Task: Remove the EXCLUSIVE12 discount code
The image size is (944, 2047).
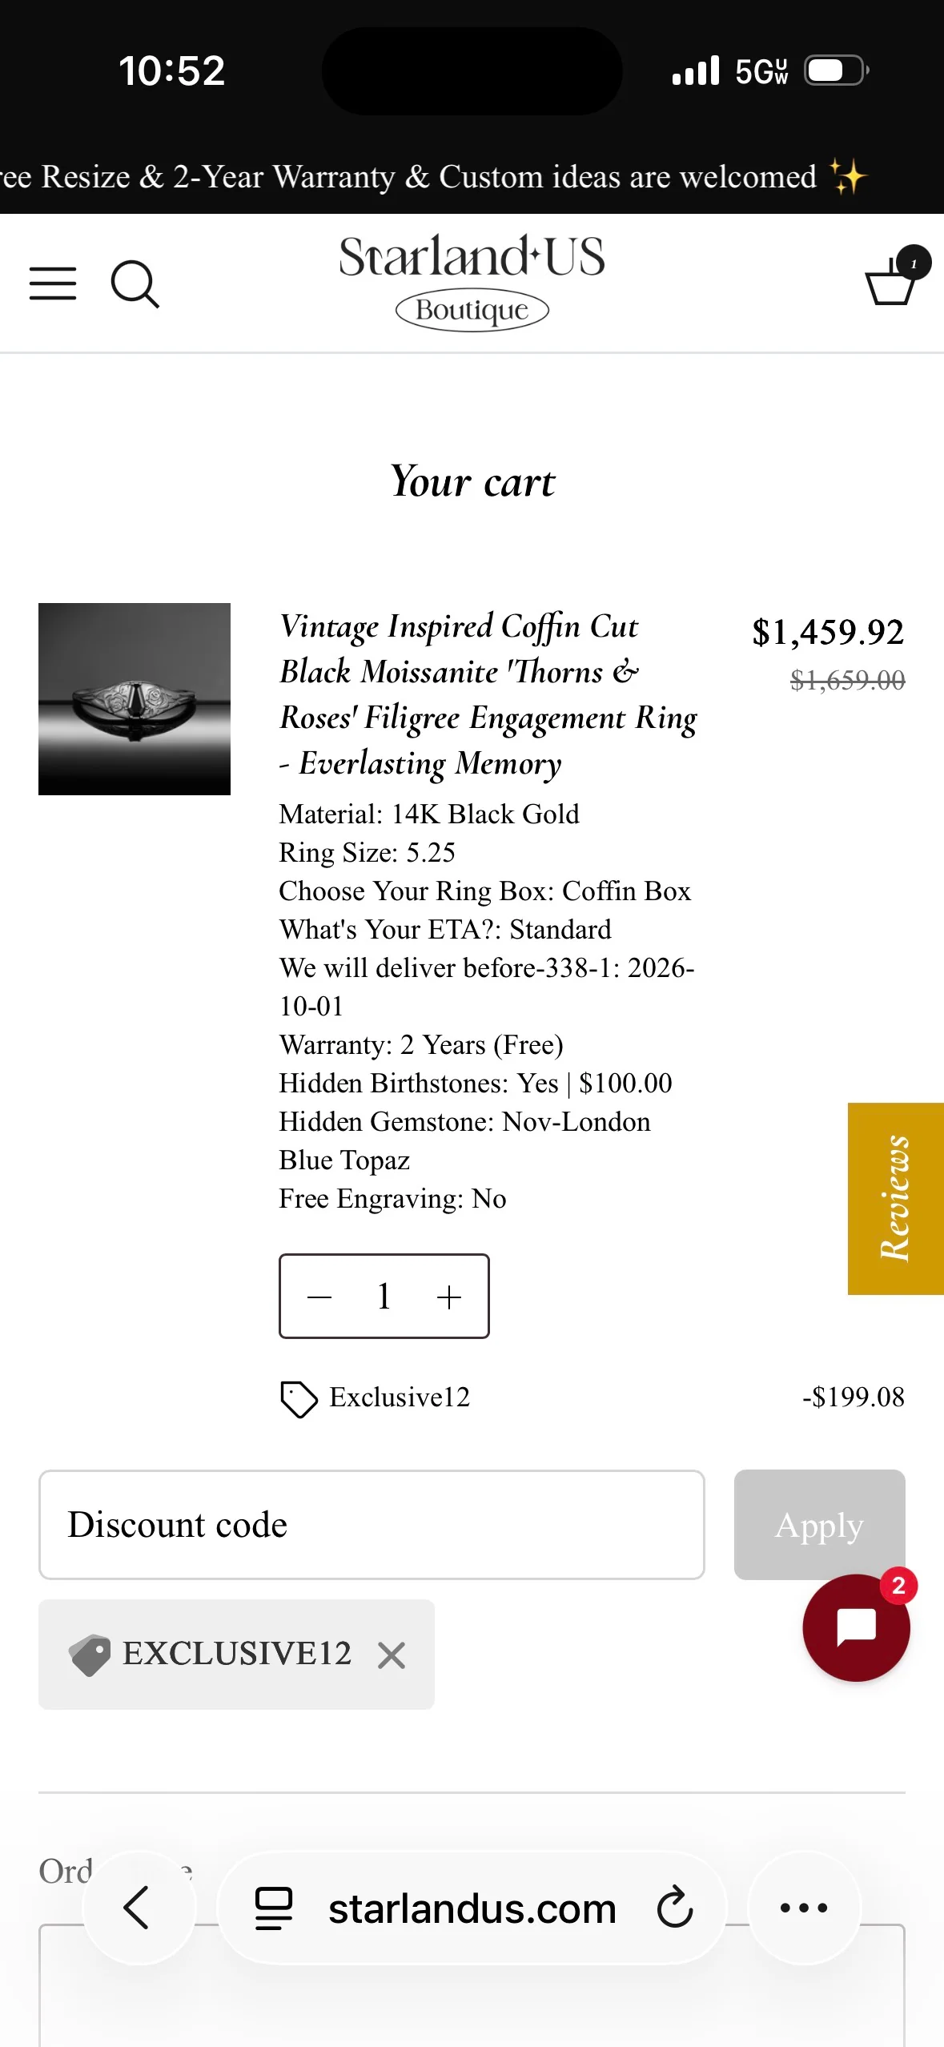Action: (392, 1655)
